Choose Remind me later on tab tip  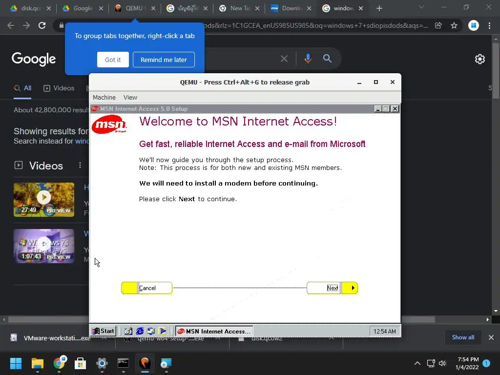tap(164, 60)
